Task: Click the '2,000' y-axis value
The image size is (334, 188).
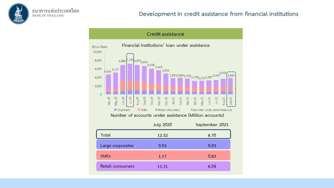Action: [x=98, y=86]
